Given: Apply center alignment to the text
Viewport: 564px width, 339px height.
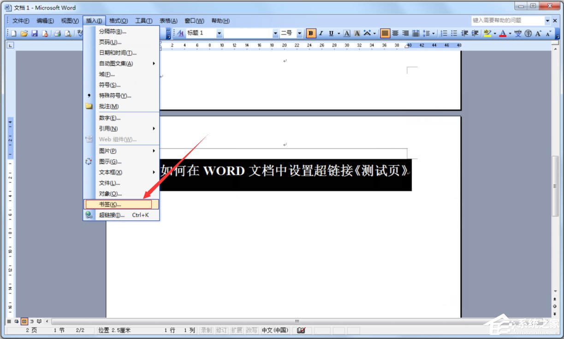Looking at the screenshot, I should pos(395,33).
